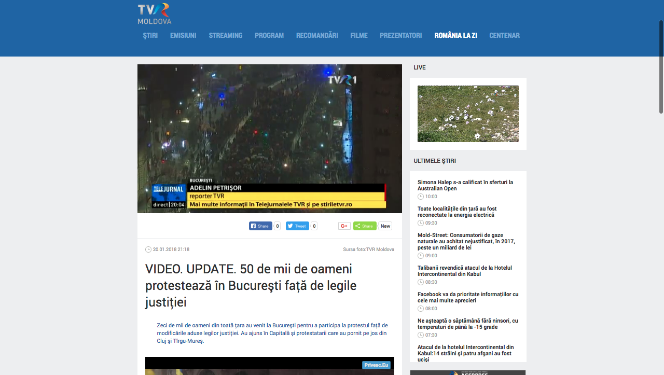The image size is (664, 375).
Task: Read the week without snowfall forecast
Action: (468, 324)
